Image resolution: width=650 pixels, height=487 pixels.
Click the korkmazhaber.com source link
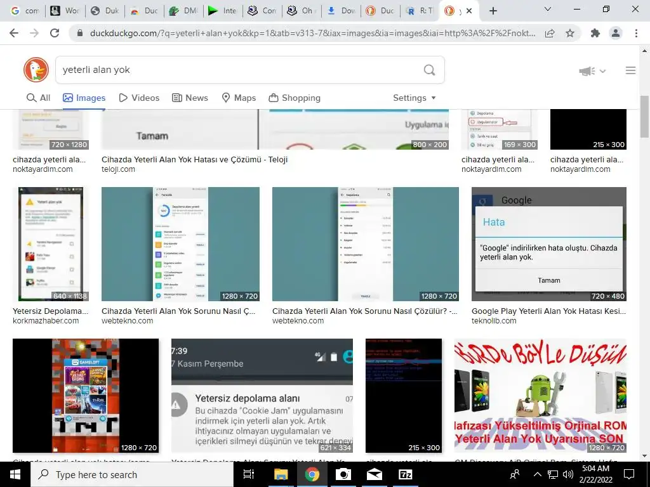point(46,320)
